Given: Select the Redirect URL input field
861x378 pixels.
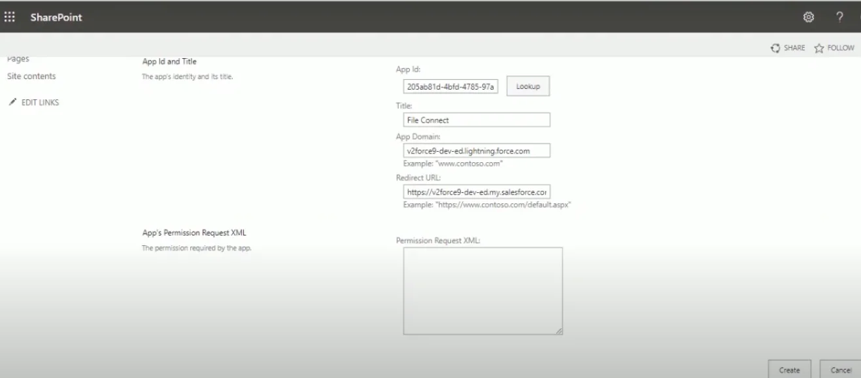Looking at the screenshot, I should coord(477,192).
